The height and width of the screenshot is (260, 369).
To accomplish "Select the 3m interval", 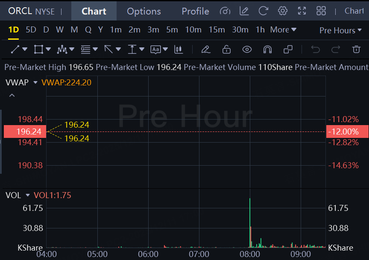I will (153, 30).
